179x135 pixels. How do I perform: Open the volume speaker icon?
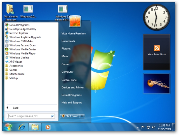pos(153,127)
